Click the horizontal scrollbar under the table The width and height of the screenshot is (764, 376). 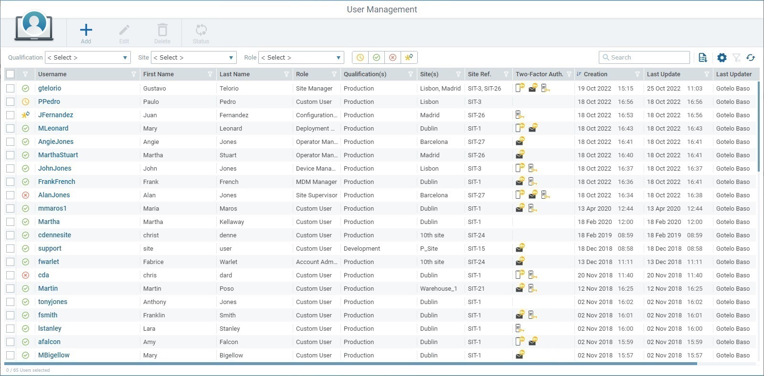click(351, 364)
